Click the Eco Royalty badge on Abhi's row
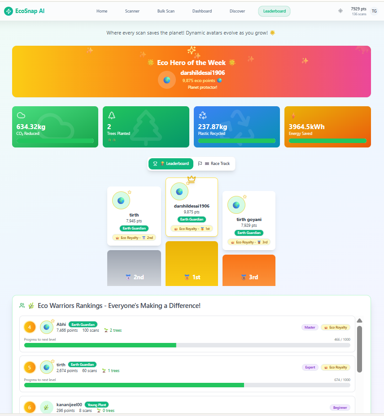Image resolution: width=384 pixels, height=416 pixels. point(336,327)
